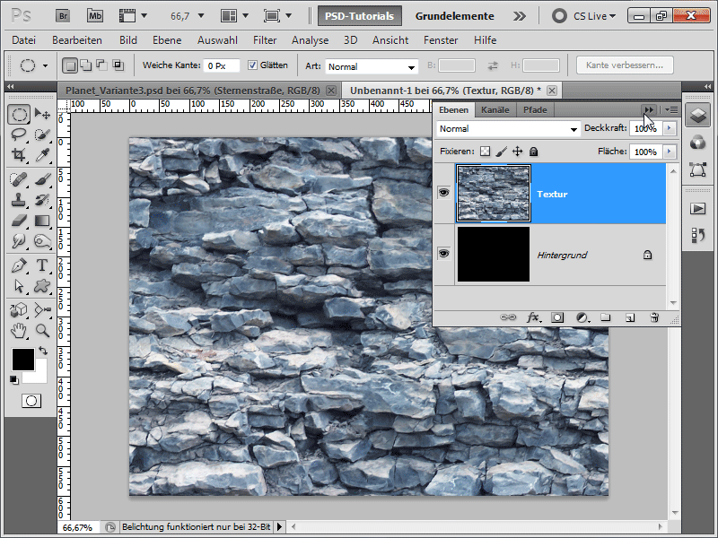Select the Brush tool
The image size is (718, 538).
(x=42, y=179)
